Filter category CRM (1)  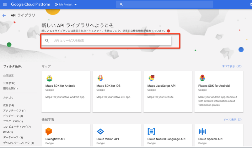coord(8,132)
